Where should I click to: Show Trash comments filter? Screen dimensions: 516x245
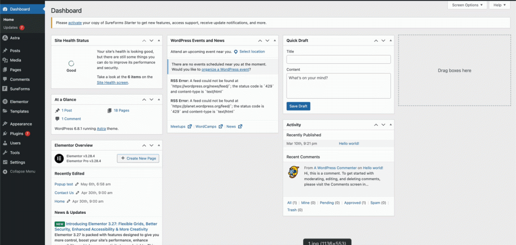tap(294, 210)
